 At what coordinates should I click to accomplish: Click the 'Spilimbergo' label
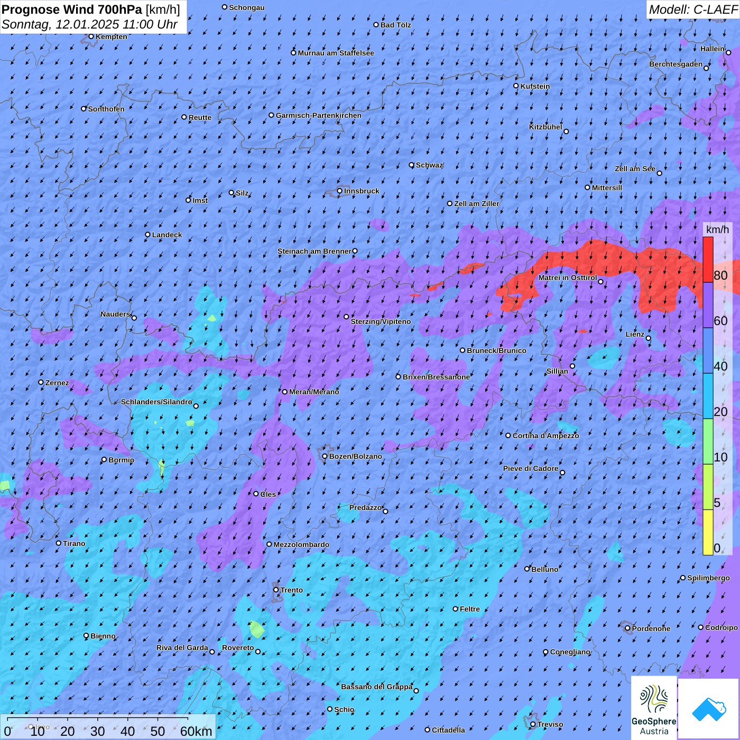point(708,578)
